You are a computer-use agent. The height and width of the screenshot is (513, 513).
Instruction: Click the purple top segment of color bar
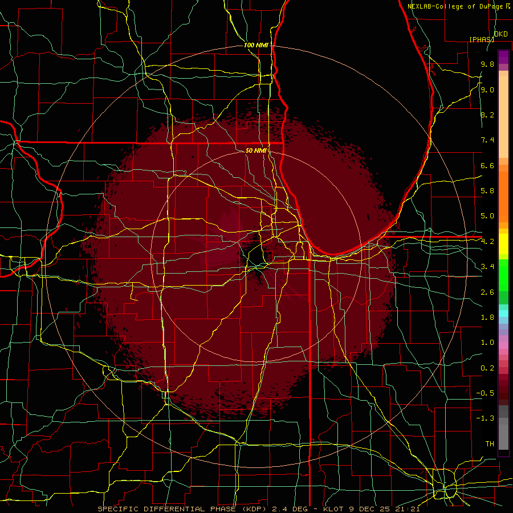pyautogui.click(x=503, y=57)
